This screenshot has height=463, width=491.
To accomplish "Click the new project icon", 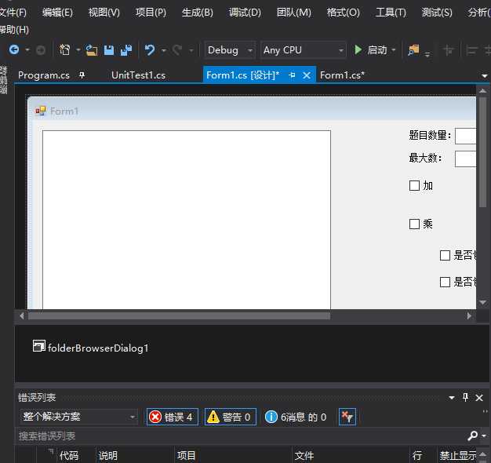I will (x=64, y=49).
